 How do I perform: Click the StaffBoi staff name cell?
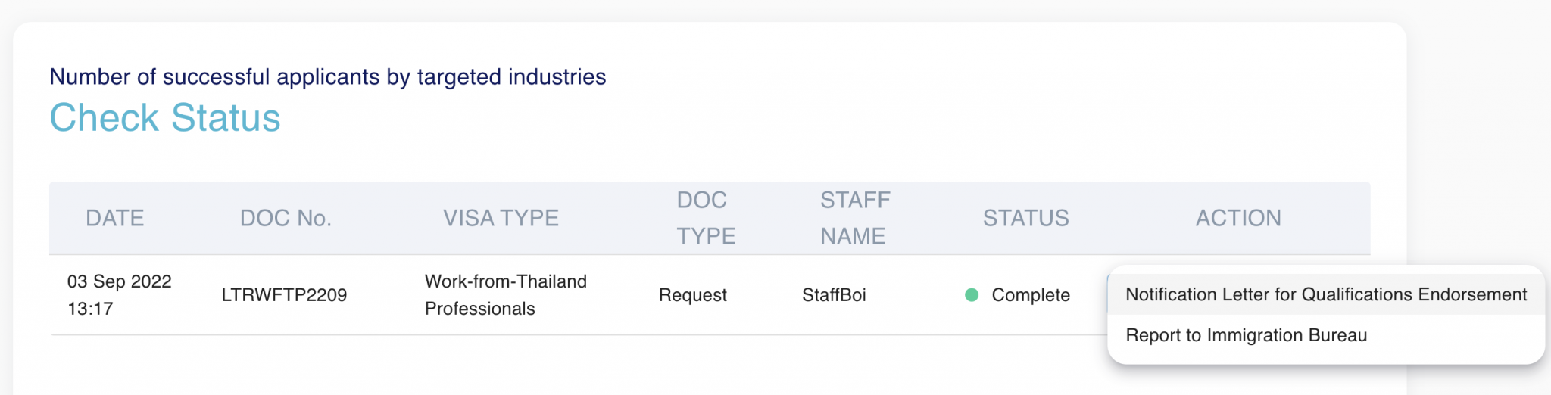pos(834,295)
